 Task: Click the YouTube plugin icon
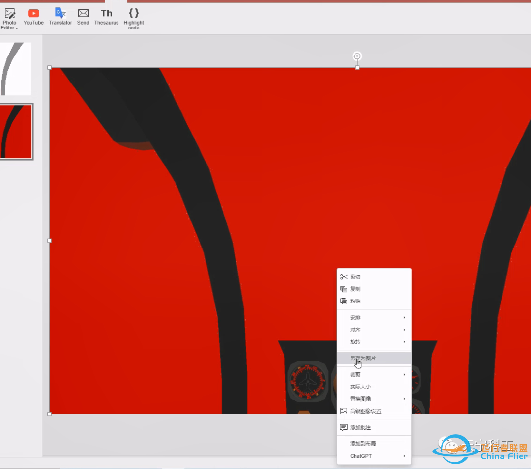[x=33, y=17]
